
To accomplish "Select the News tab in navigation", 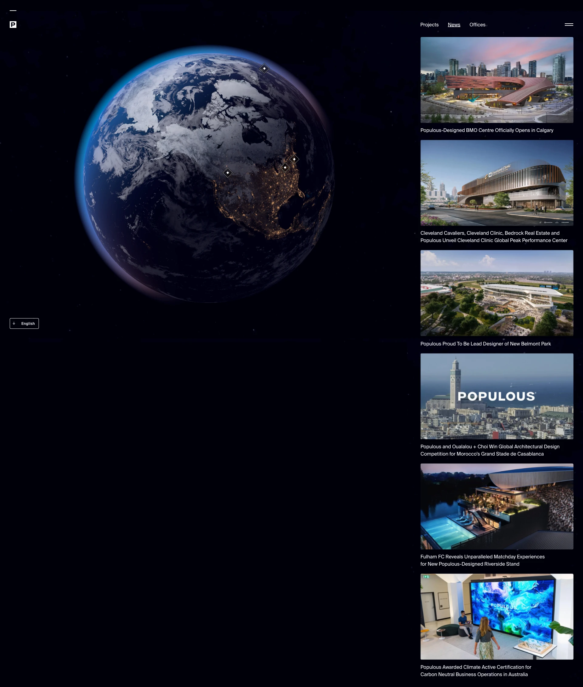I will point(453,24).
